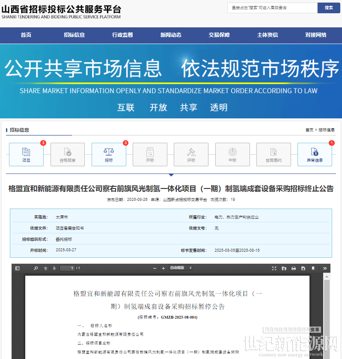Click the 首页 breadcrumb link
This screenshot has height=359, width=342.
tap(309, 130)
